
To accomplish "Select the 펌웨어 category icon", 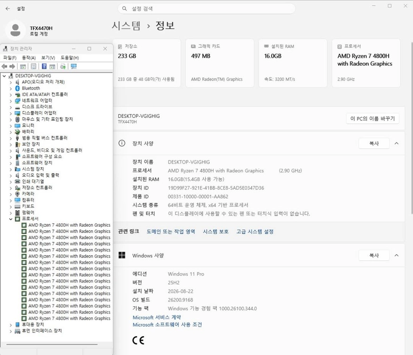I will click(18, 213).
